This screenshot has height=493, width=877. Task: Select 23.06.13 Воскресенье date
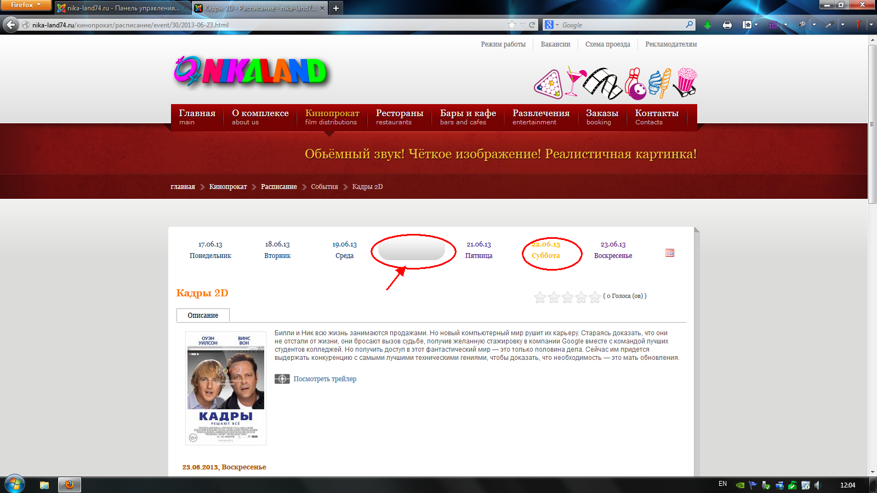(x=613, y=250)
